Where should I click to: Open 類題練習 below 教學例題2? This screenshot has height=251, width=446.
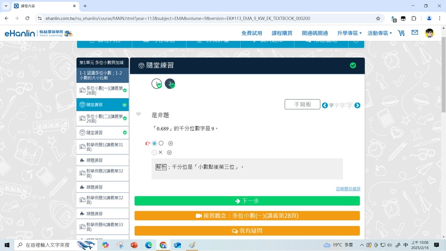(x=102, y=187)
